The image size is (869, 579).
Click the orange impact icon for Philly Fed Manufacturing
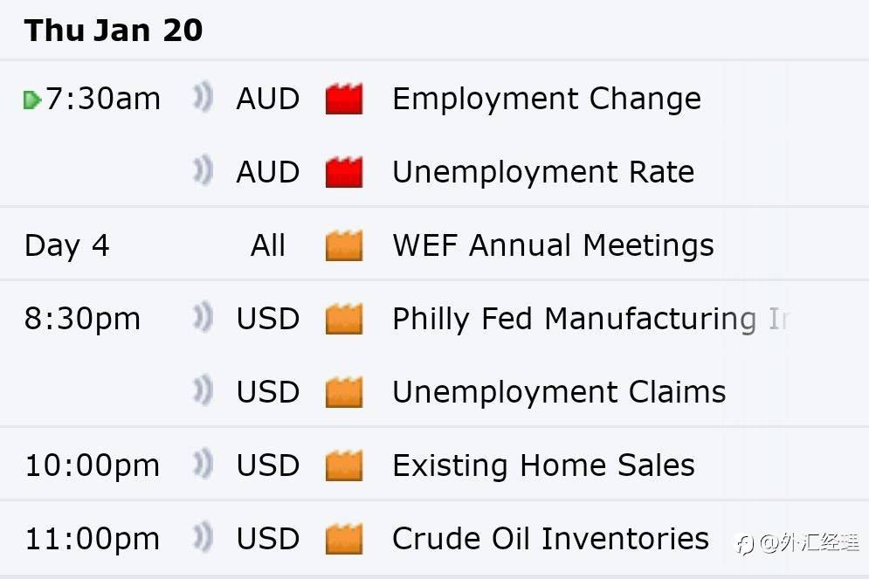point(344,319)
